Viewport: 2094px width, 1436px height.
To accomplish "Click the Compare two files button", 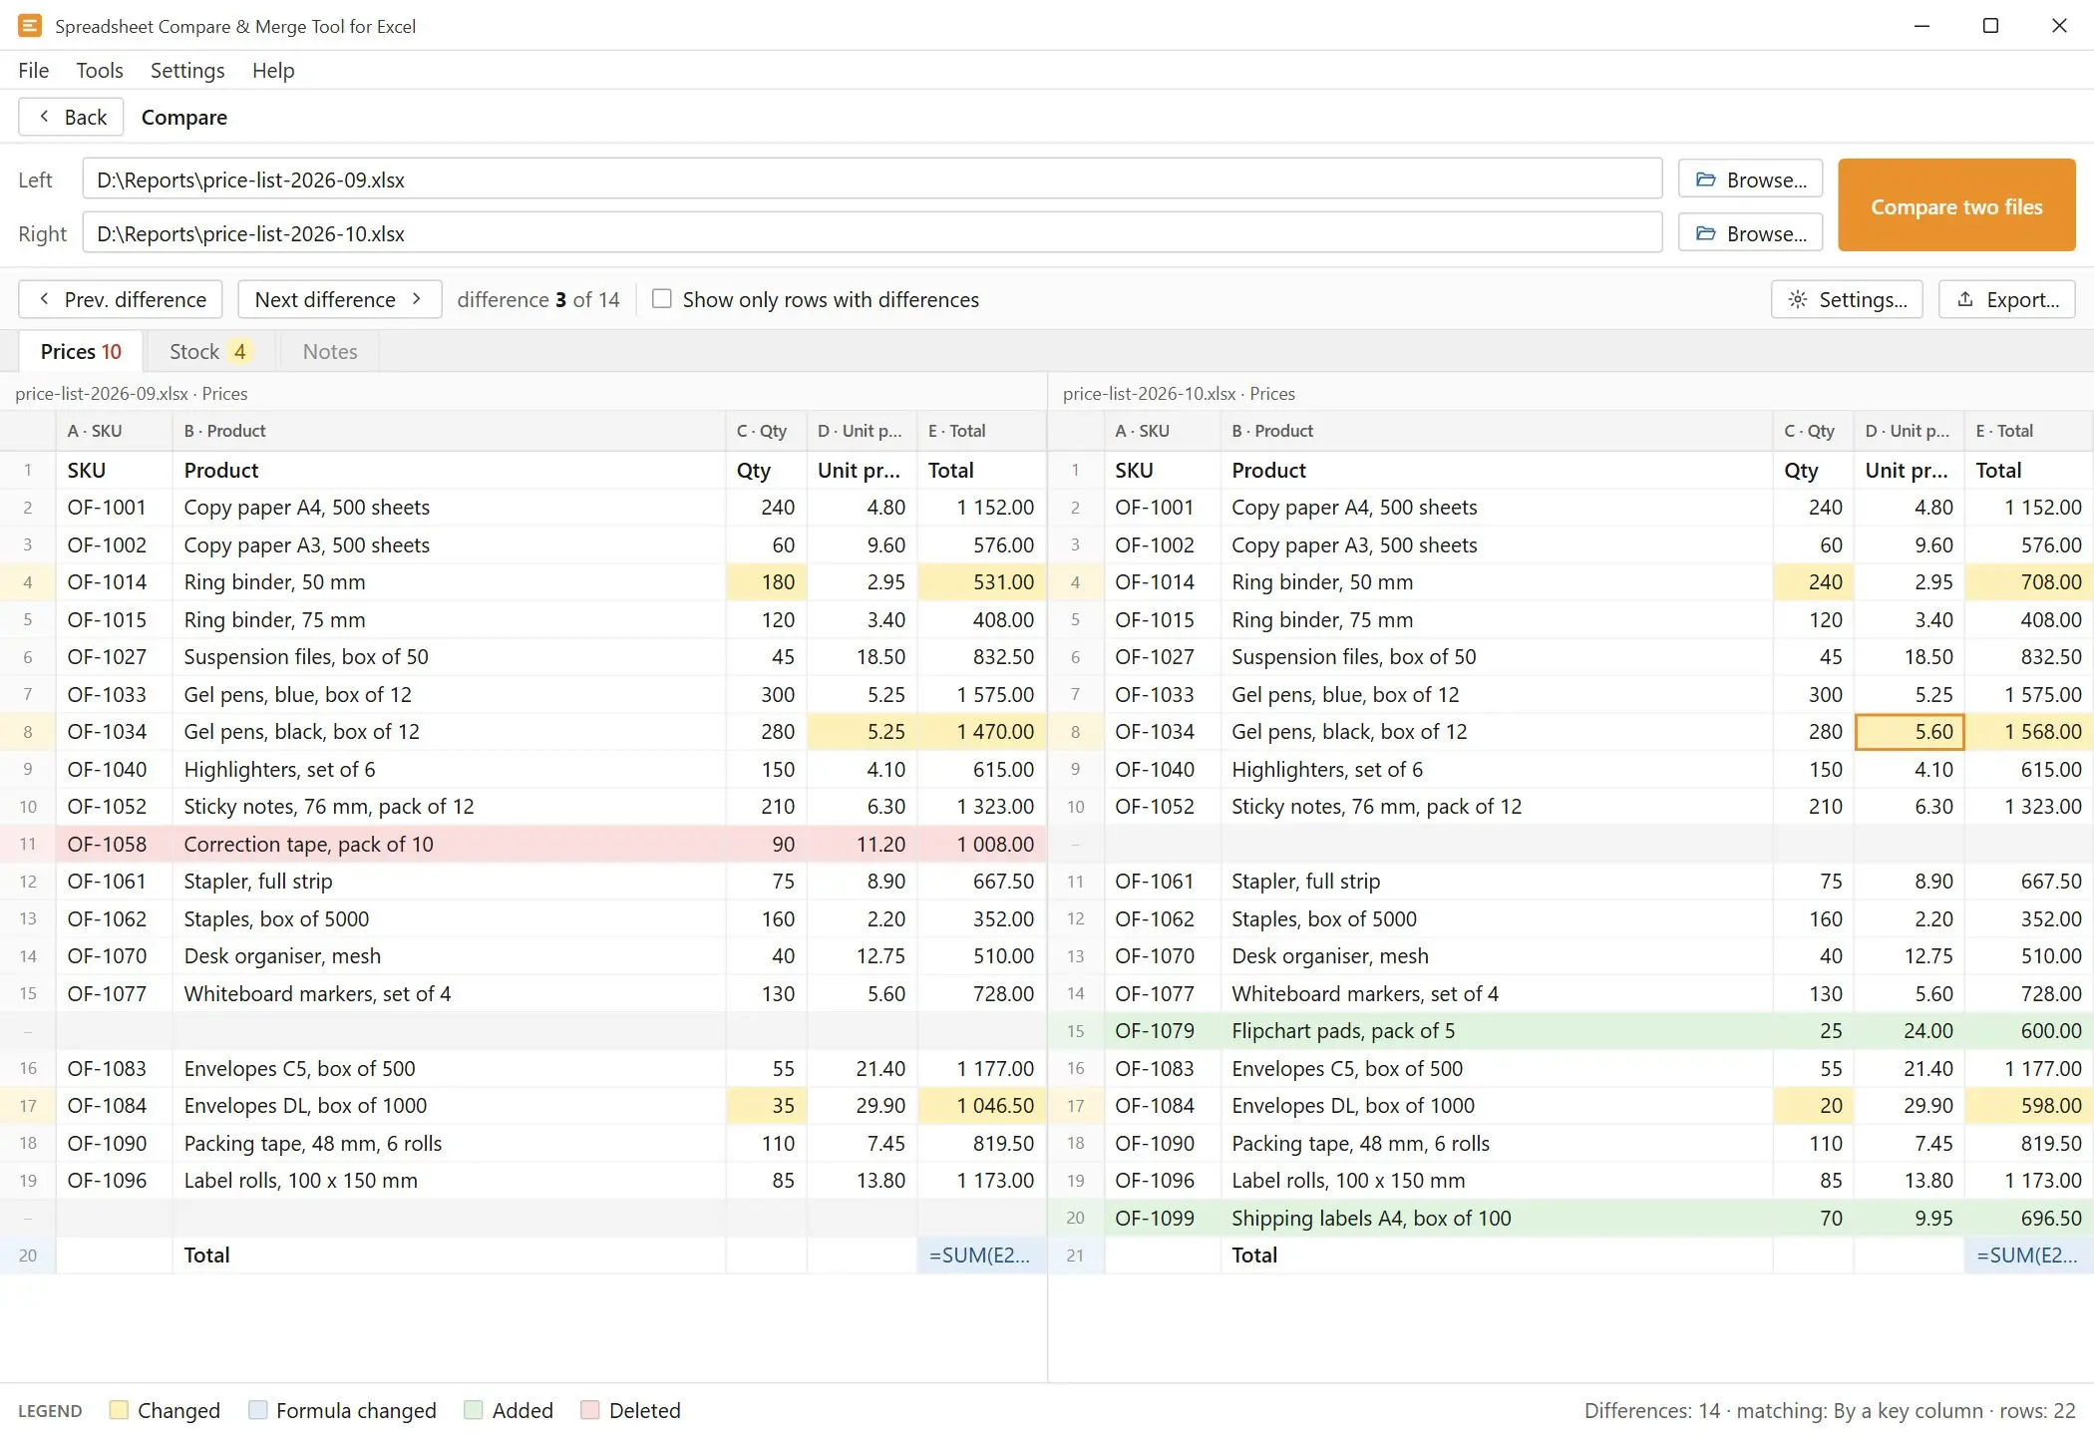I will click(x=1956, y=205).
